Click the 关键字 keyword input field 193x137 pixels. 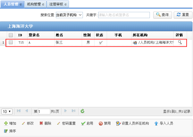click(124, 15)
